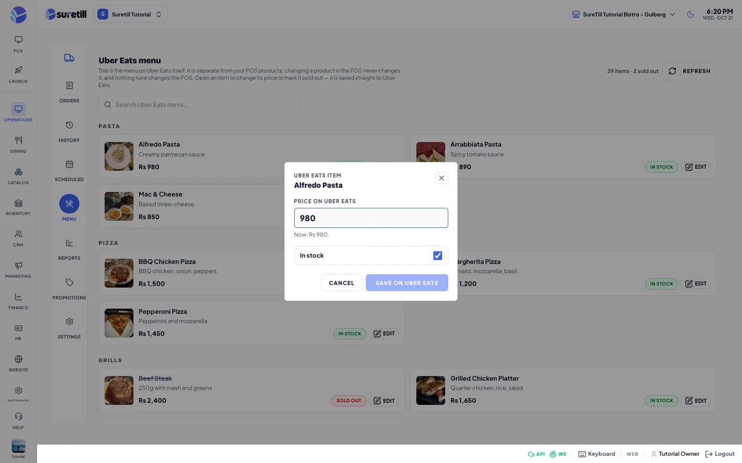Open the Keyboard option in footer
Image resolution: width=742 pixels, height=463 pixels.
(597, 454)
